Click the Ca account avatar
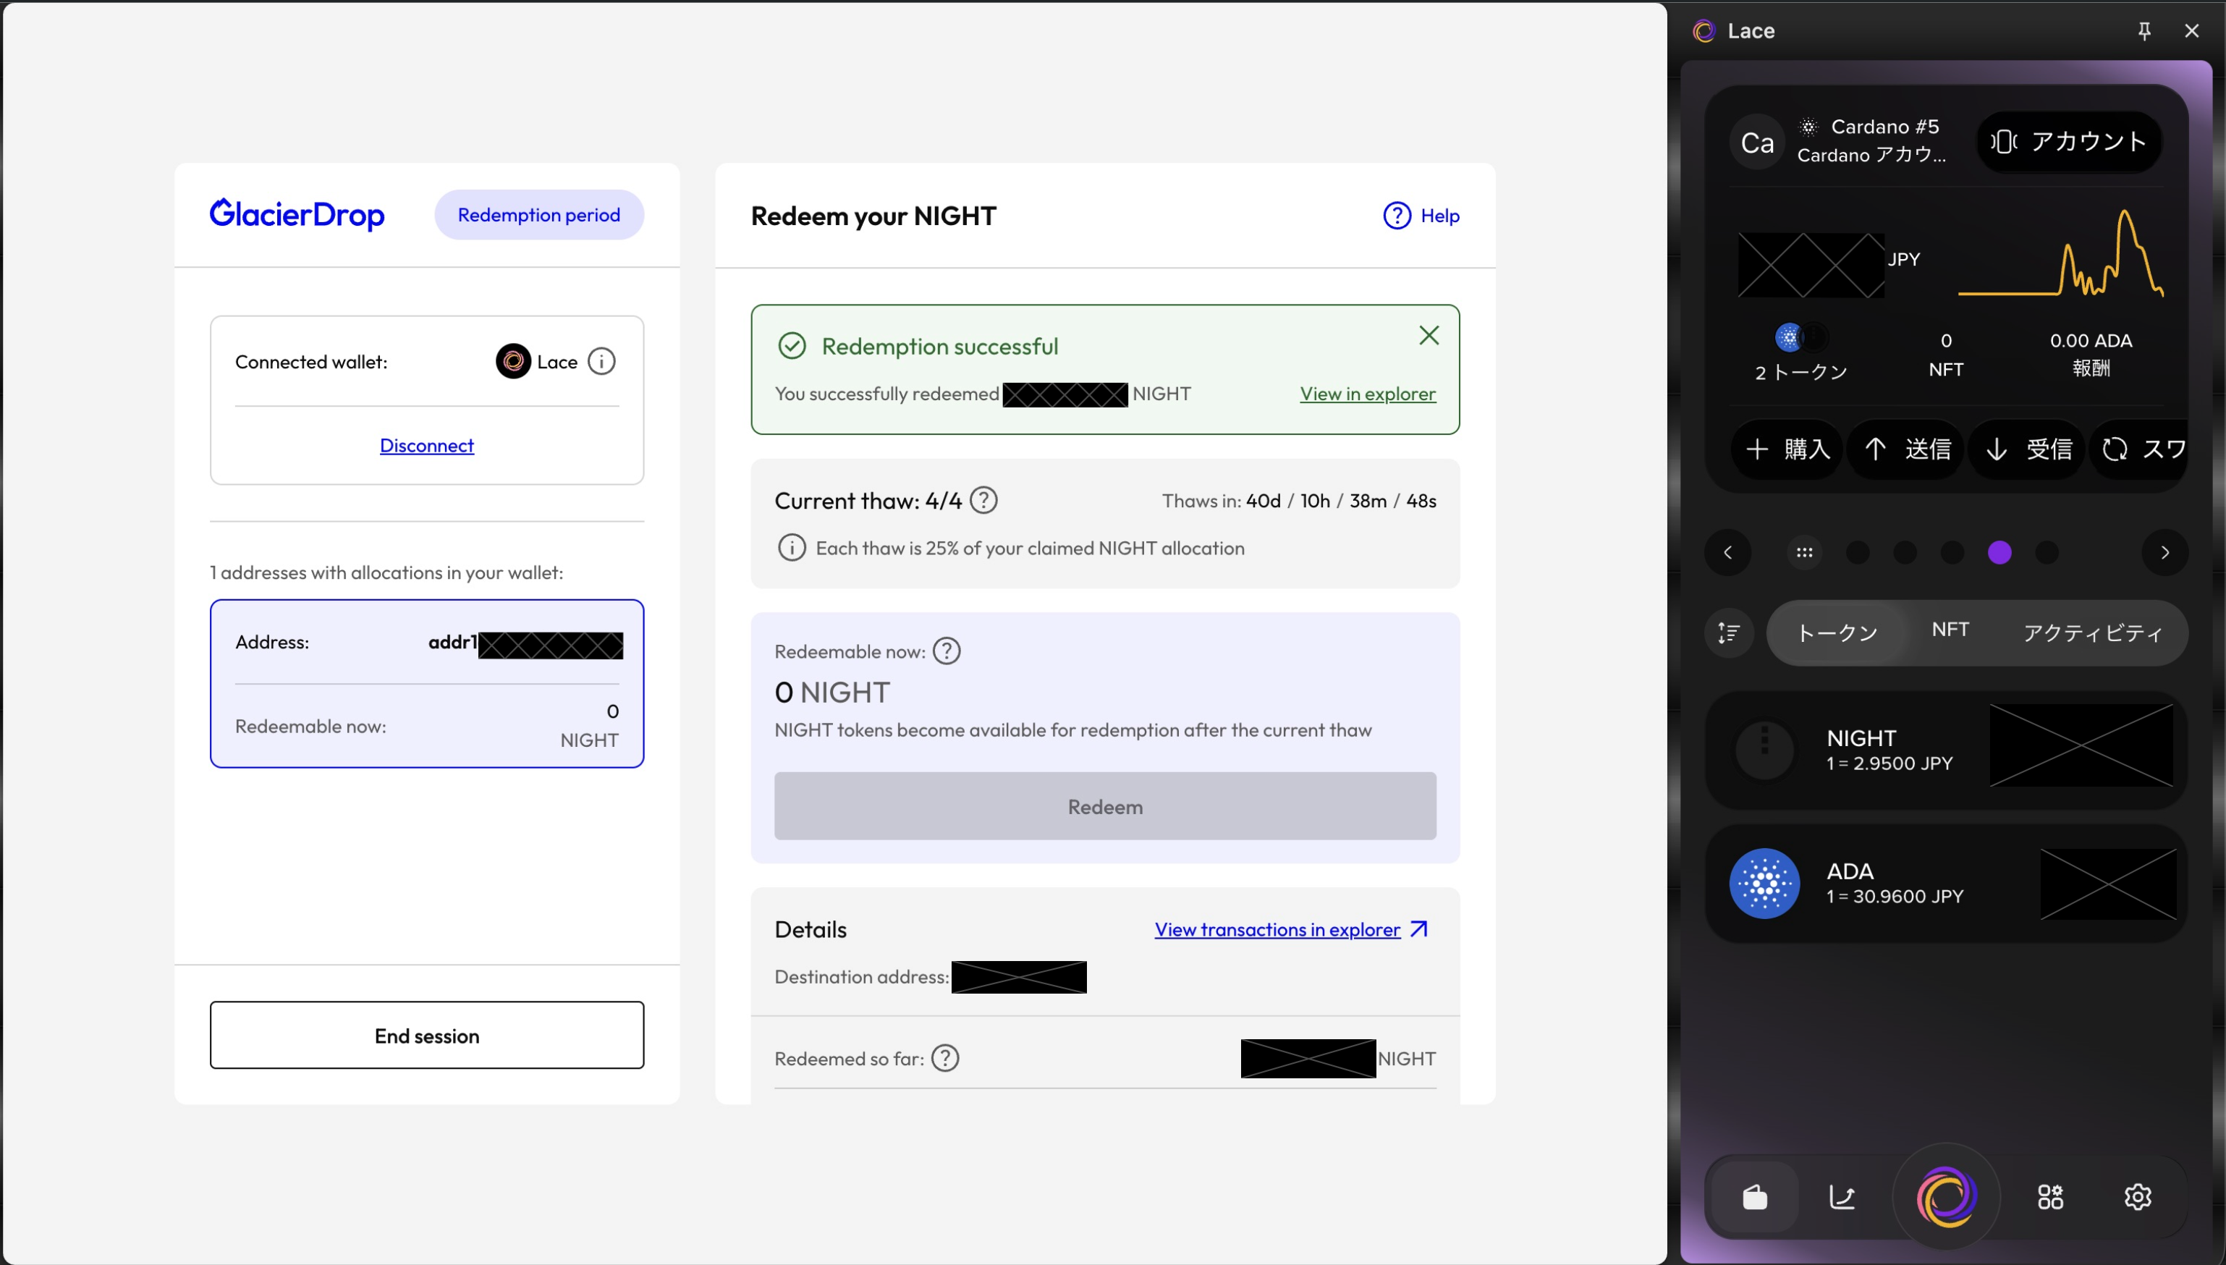Image resolution: width=2226 pixels, height=1265 pixels. (1757, 143)
